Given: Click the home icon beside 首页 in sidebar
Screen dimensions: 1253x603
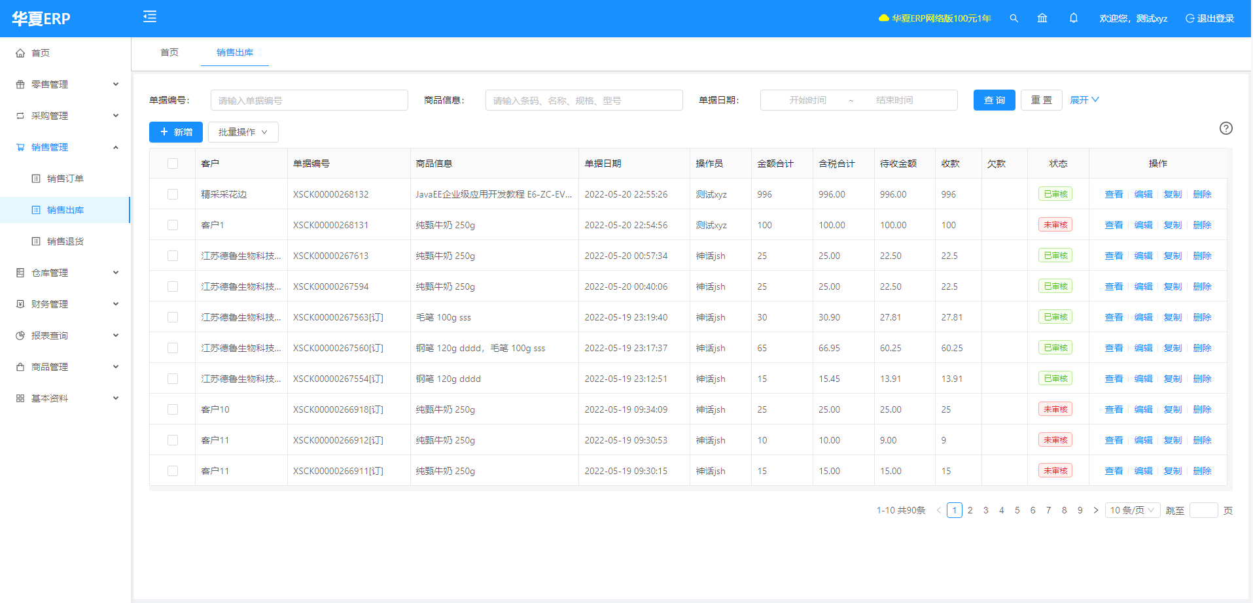Looking at the screenshot, I should click(x=20, y=53).
